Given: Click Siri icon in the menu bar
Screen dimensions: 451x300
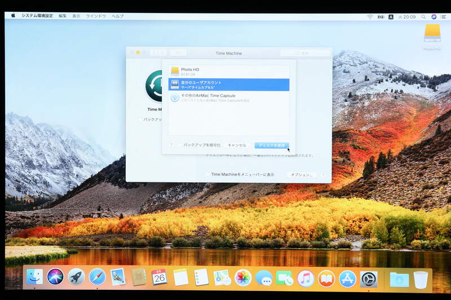Looking at the screenshot, I should coord(434,17).
